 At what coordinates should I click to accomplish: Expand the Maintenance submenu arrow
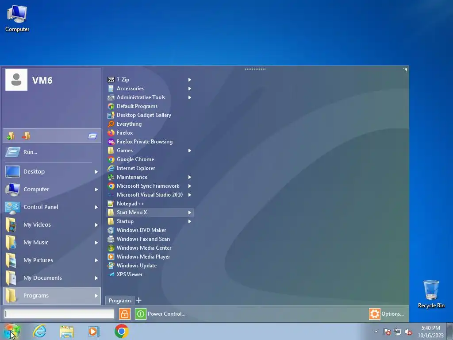coord(190,177)
